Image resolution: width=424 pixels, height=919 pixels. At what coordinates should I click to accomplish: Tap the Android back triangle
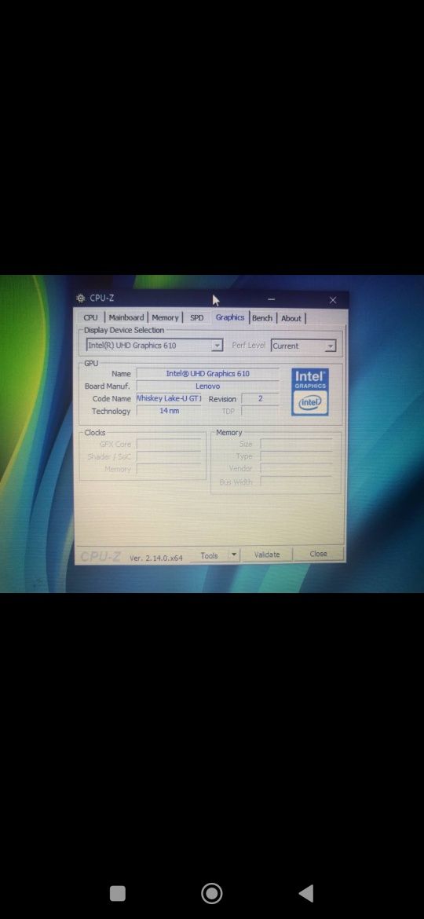[x=305, y=893]
